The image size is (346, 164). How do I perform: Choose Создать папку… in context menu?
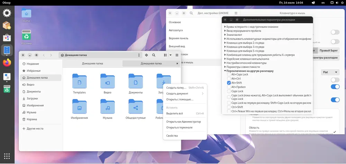[x=185, y=88]
